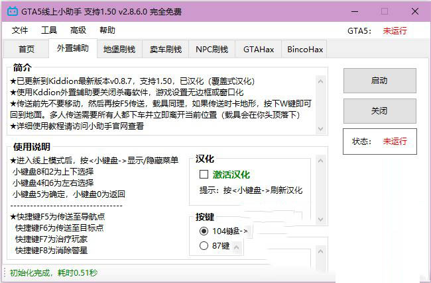Image resolution: width=431 pixels, height=283 pixels.
Task: Open the NPC刷钱 tab
Action: pos(212,50)
